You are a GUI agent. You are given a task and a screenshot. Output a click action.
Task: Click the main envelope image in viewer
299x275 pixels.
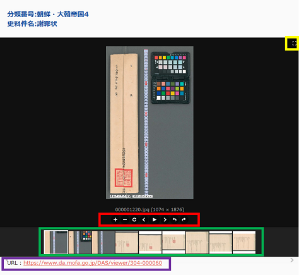[149, 123]
